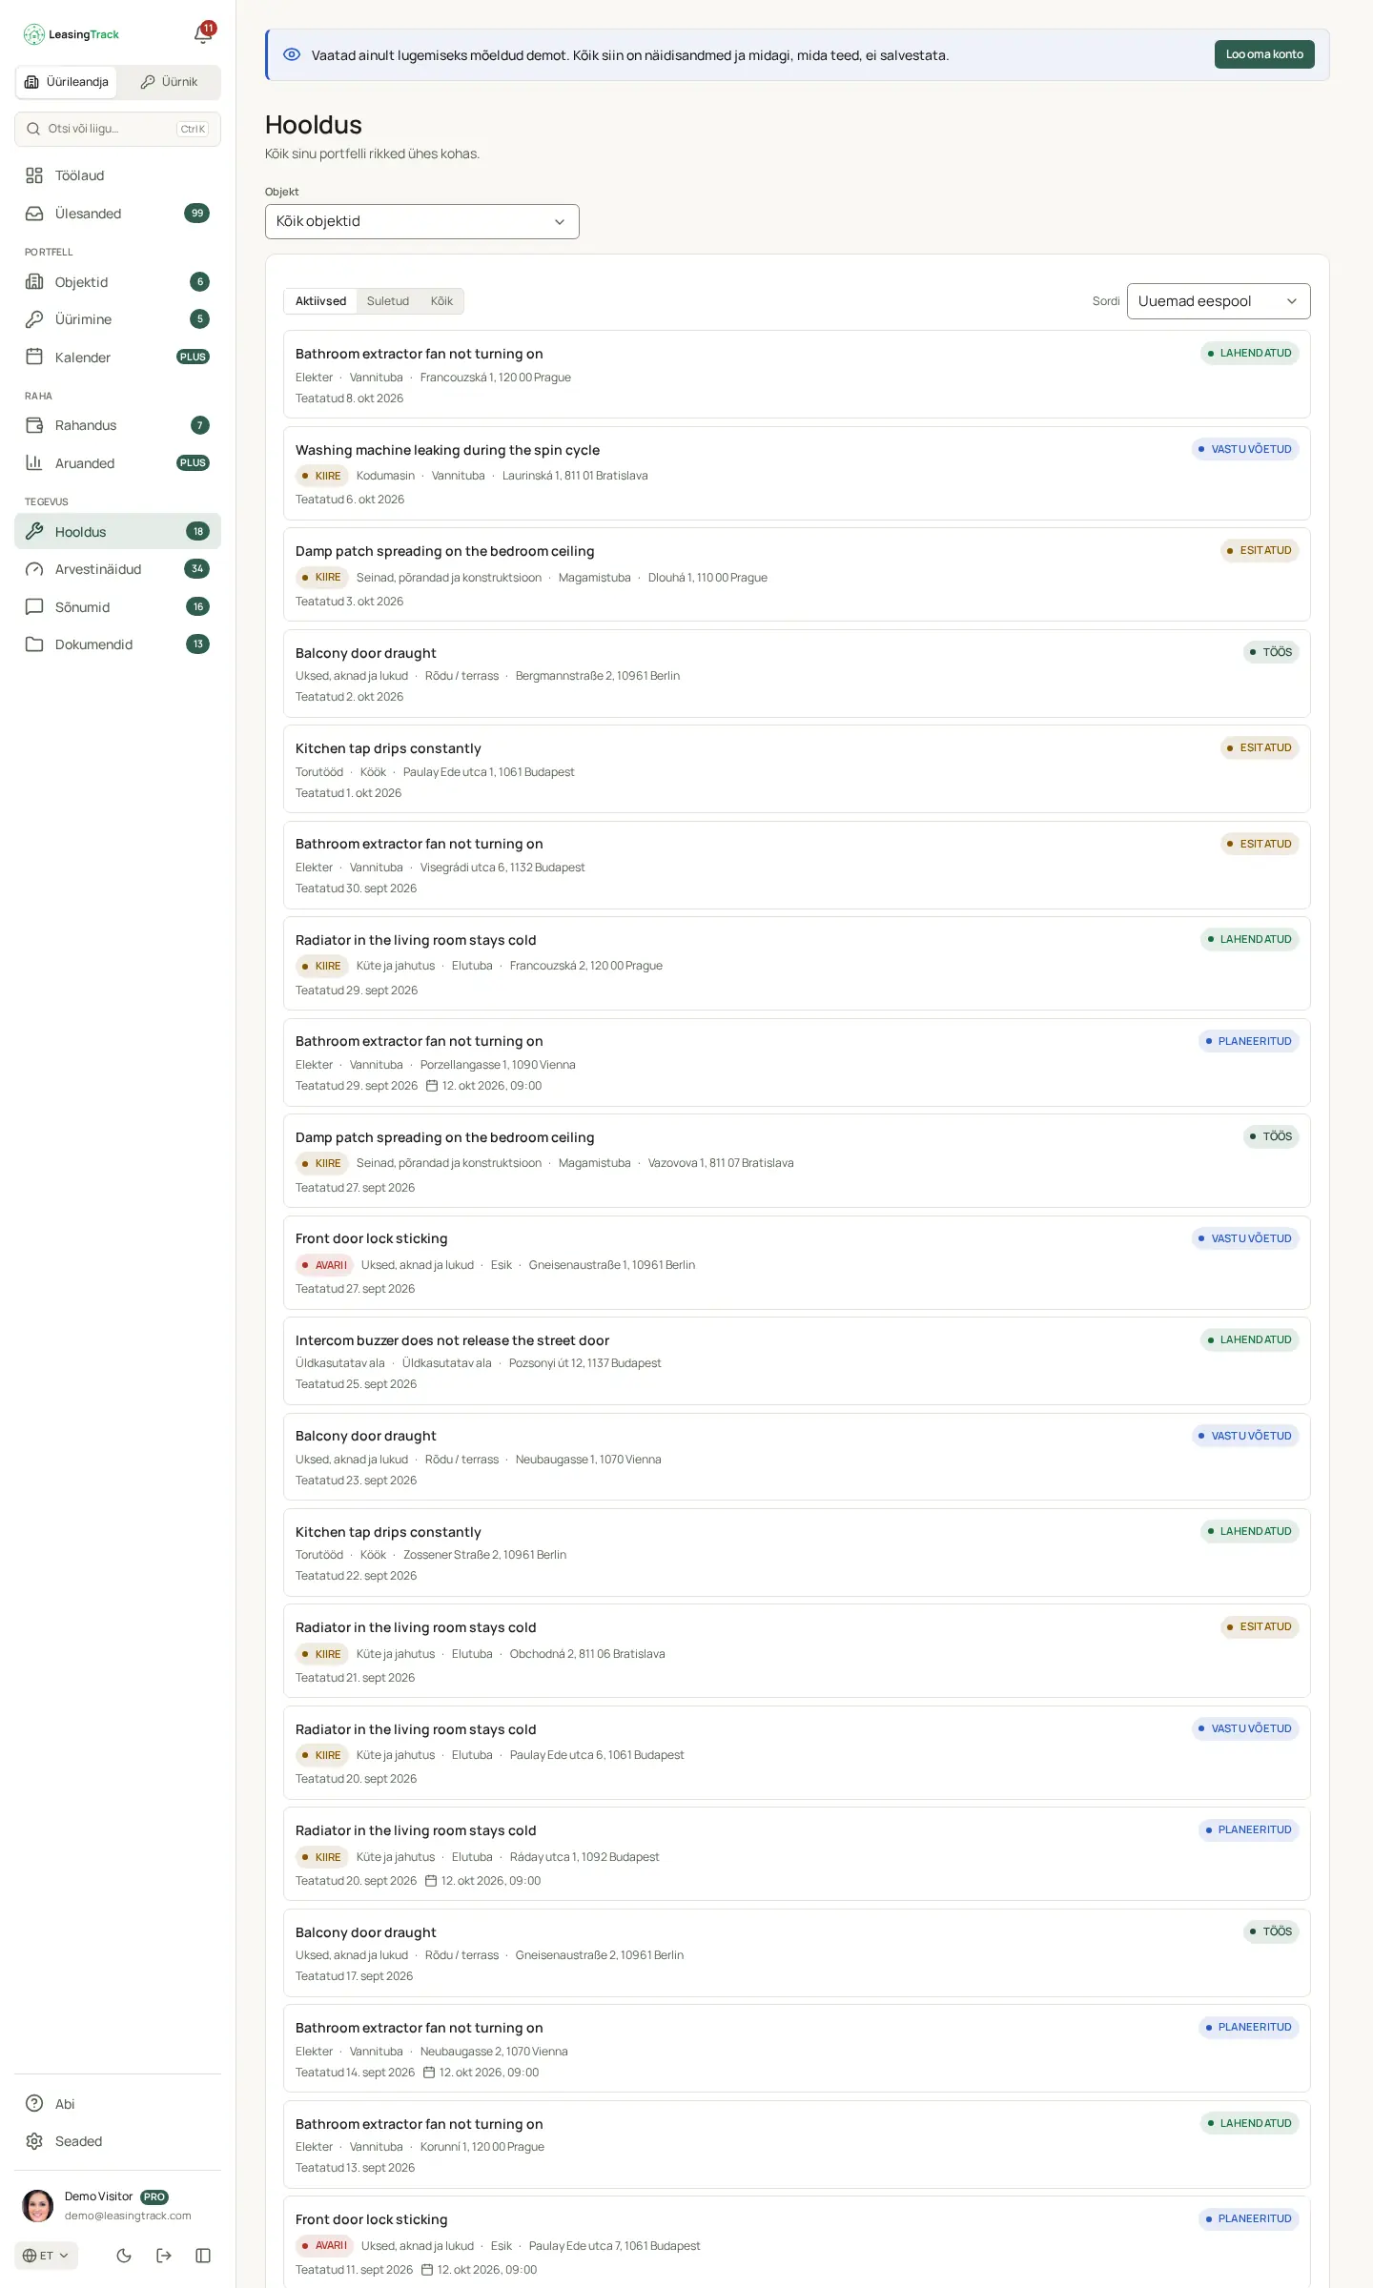This screenshot has width=1373, height=2288.
Task: Toggle dark mode moon icon
Action: 124,2256
